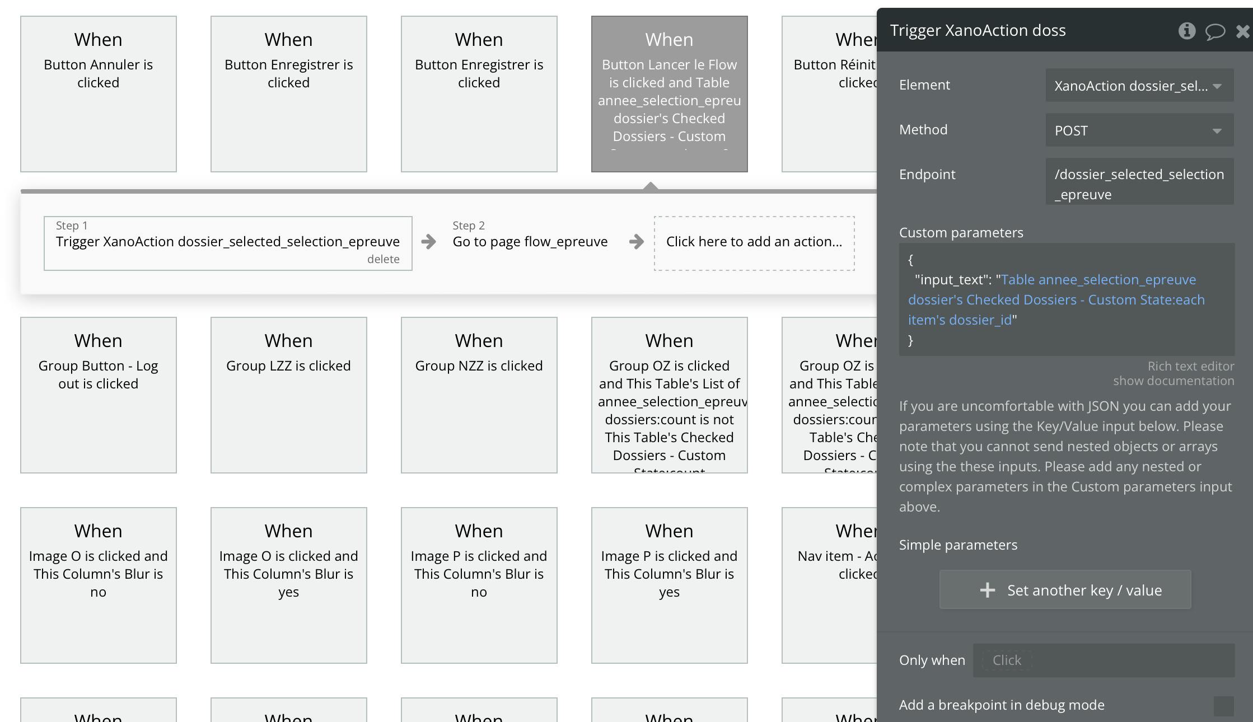Open the Rich text editor link
Viewport: 1253px width, 722px height.
pos(1190,366)
